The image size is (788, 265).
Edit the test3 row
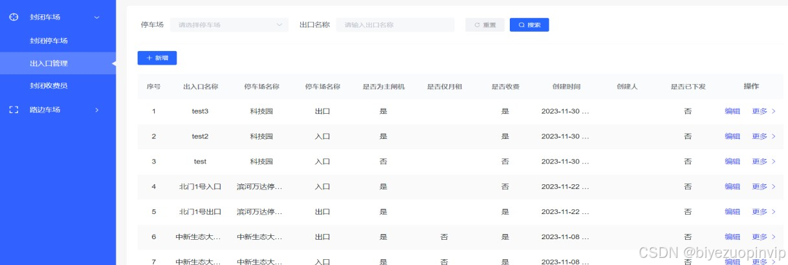pos(732,111)
